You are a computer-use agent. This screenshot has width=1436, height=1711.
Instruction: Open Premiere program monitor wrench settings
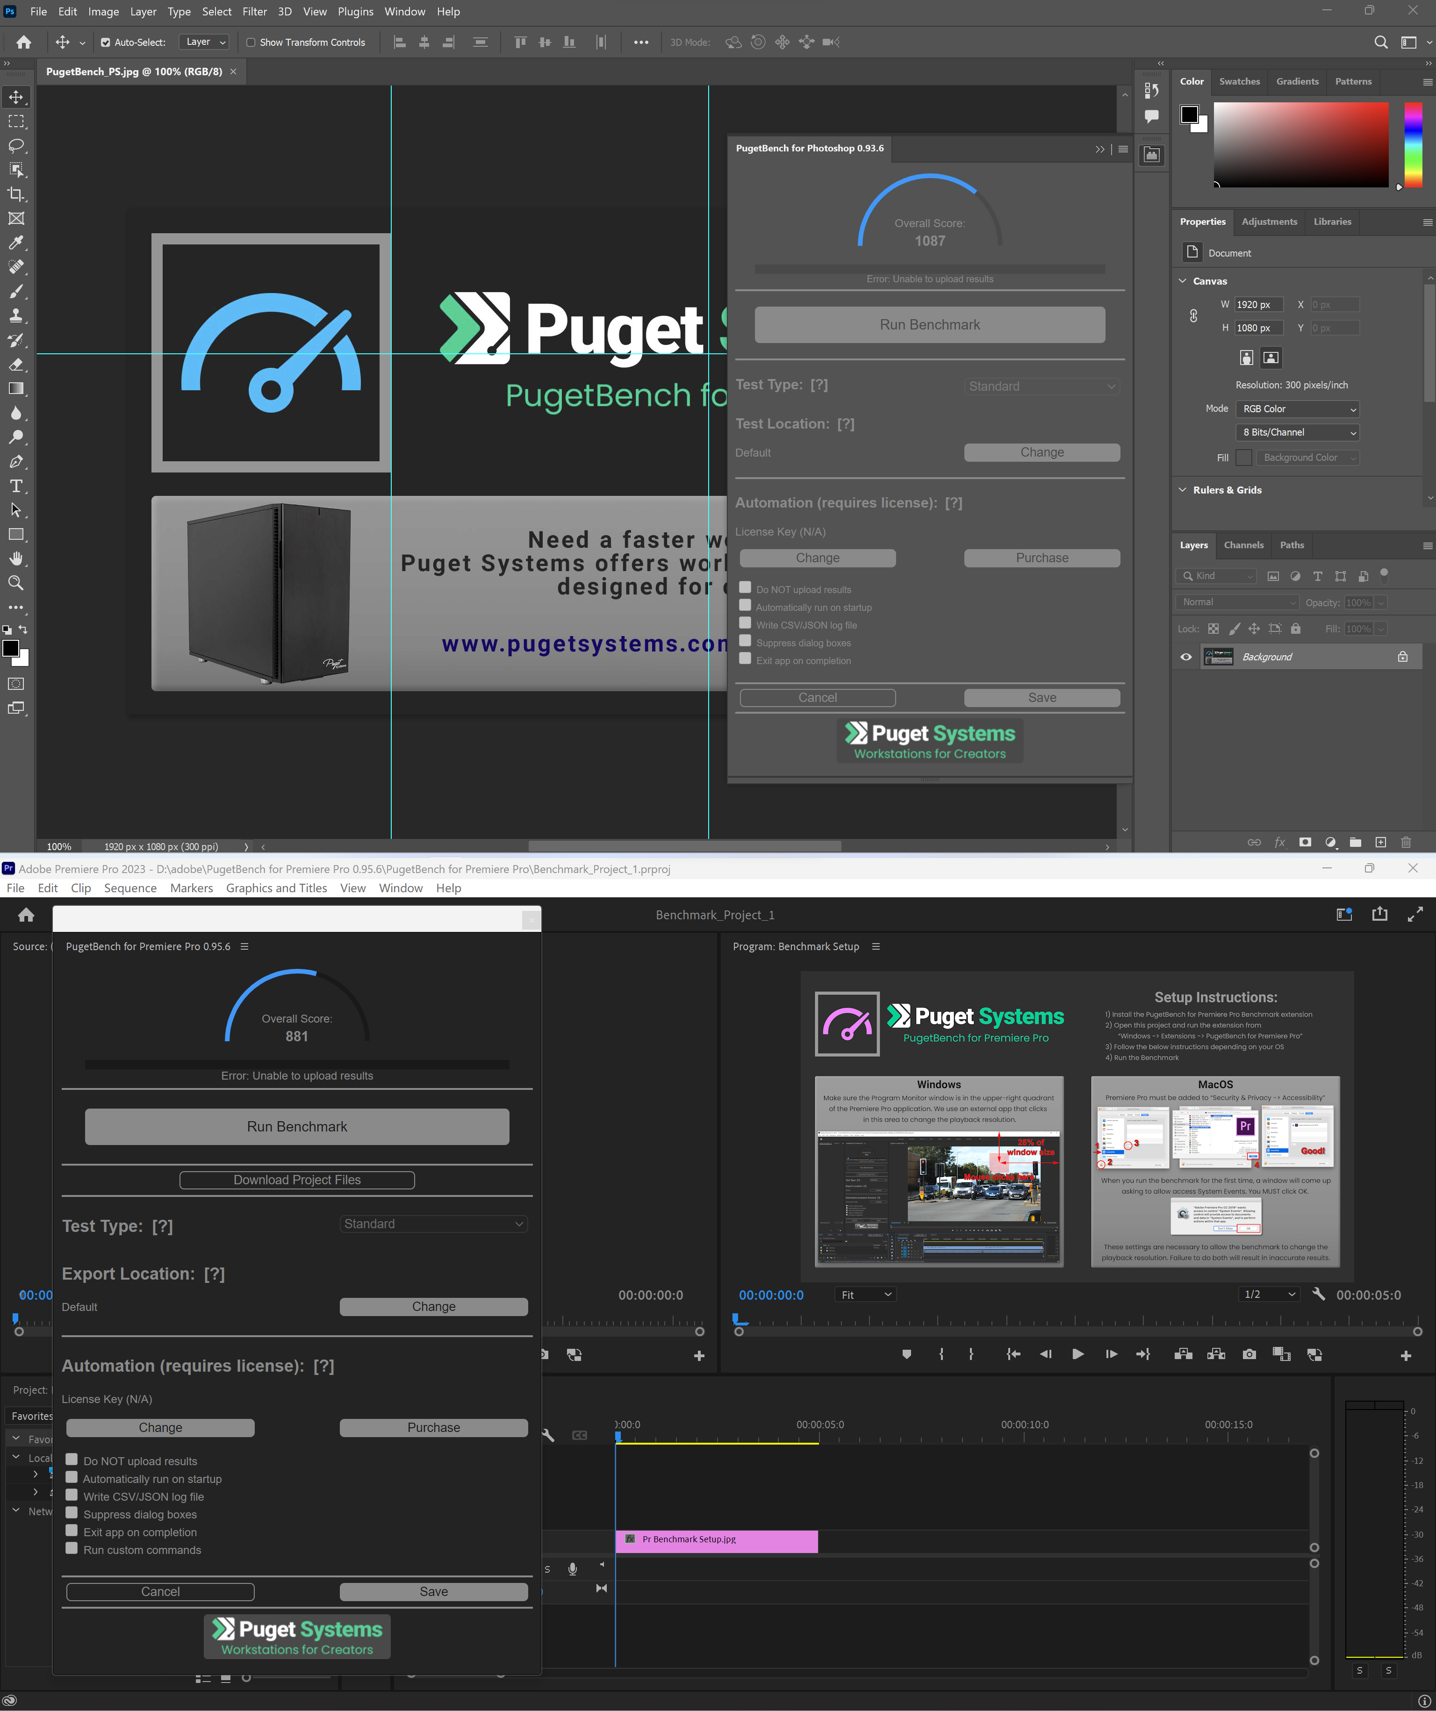pyautogui.click(x=1318, y=1295)
